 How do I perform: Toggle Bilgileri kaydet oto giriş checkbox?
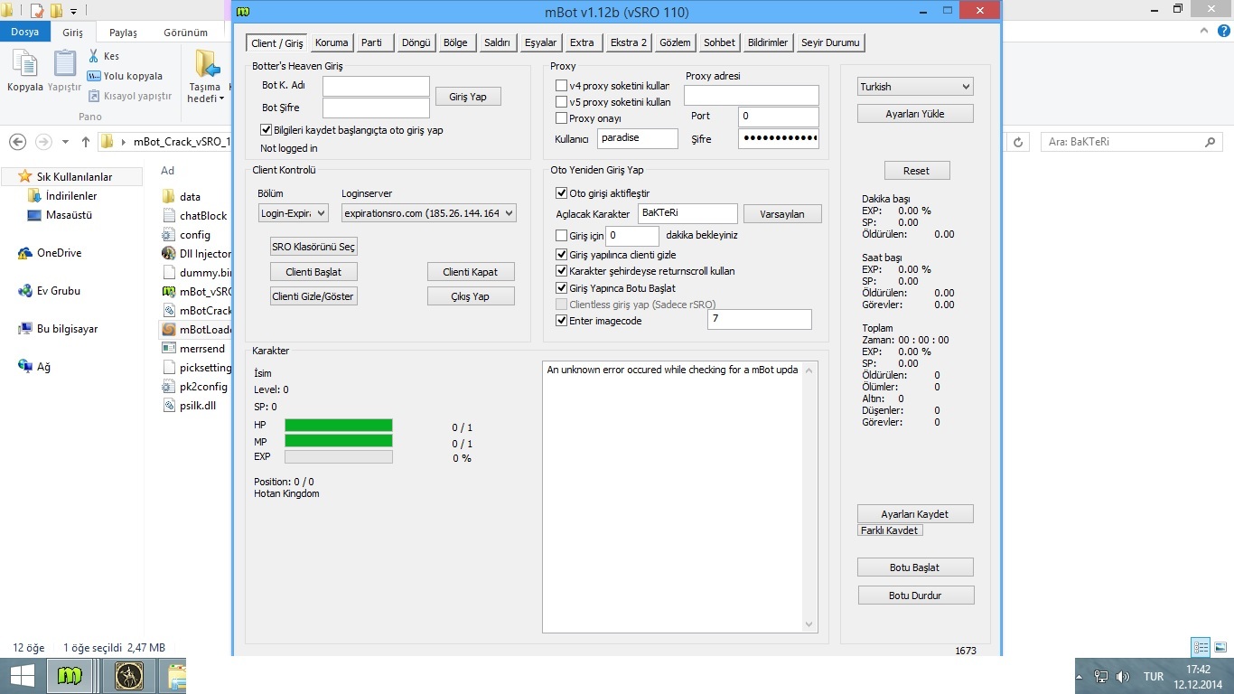pyautogui.click(x=266, y=130)
